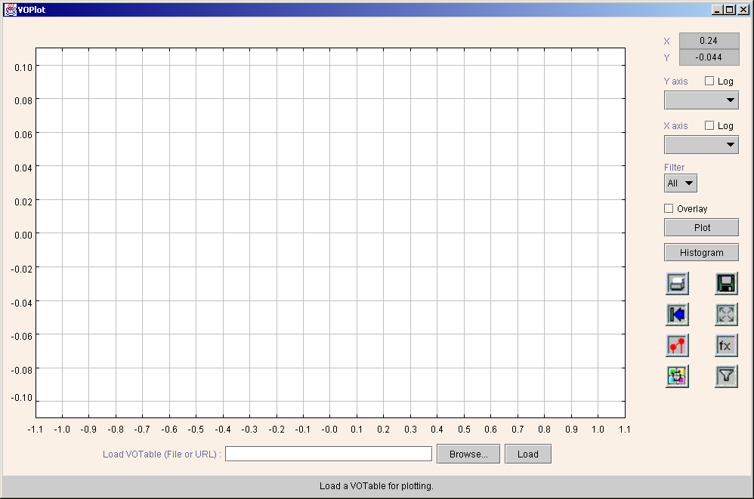Click the -0.10 Y-axis tick label

(22, 398)
